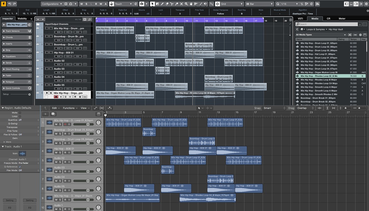Screen dimensions: 369x211
Task: Toggle the left zone visibility button
Action: point(346,4)
